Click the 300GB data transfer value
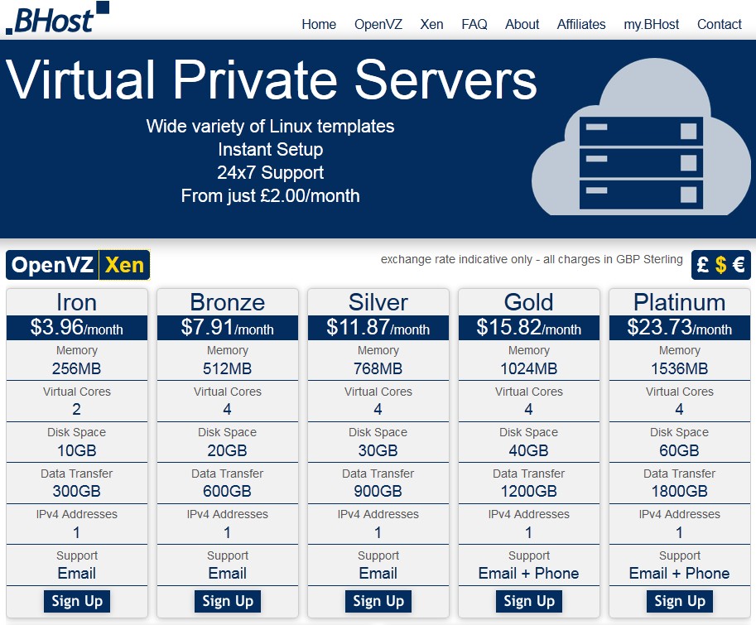756x625 pixels. tap(77, 491)
